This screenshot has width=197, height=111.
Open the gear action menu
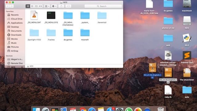(x=54, y=6)
